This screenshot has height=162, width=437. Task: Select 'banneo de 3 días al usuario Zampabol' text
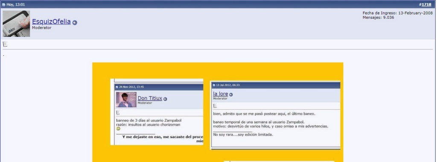149,121
